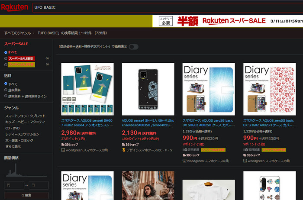303x200 pixels.
Task: Select スーパーSALE割引 filter radio
Action: (6, 58)
